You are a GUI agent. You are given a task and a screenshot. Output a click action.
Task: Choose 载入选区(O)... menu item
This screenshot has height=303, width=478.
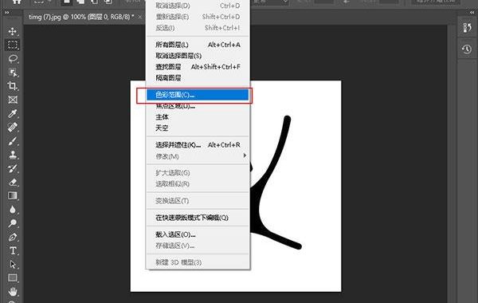[198, 234]
